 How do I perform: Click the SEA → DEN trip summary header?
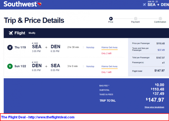[158, 5]
